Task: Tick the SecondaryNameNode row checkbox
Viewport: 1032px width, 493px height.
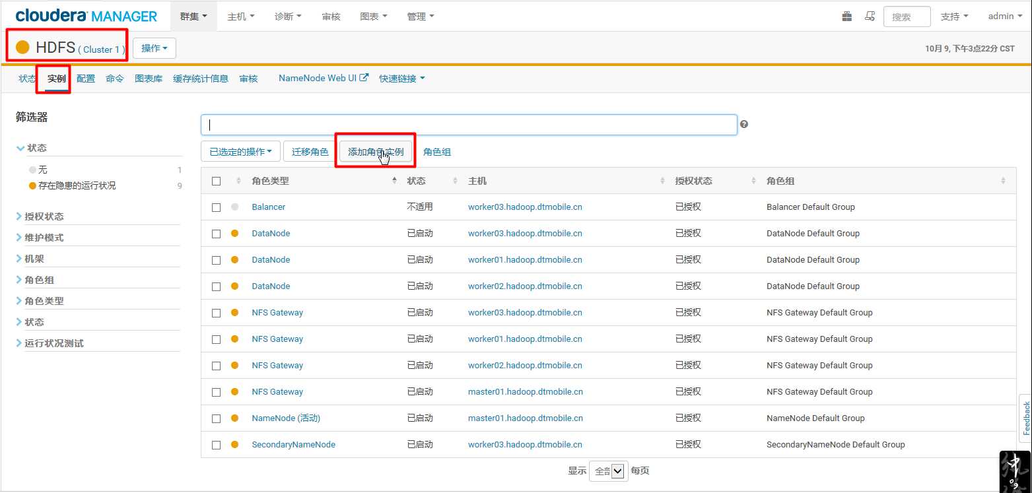Action: (x=216, y=445)
